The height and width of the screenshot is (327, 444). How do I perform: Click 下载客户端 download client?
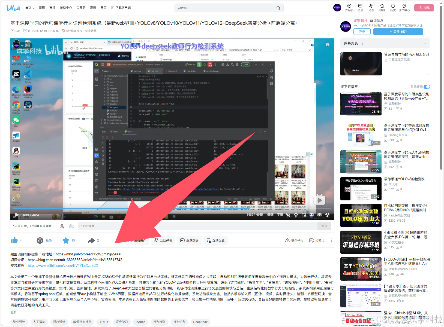[121, 8]
